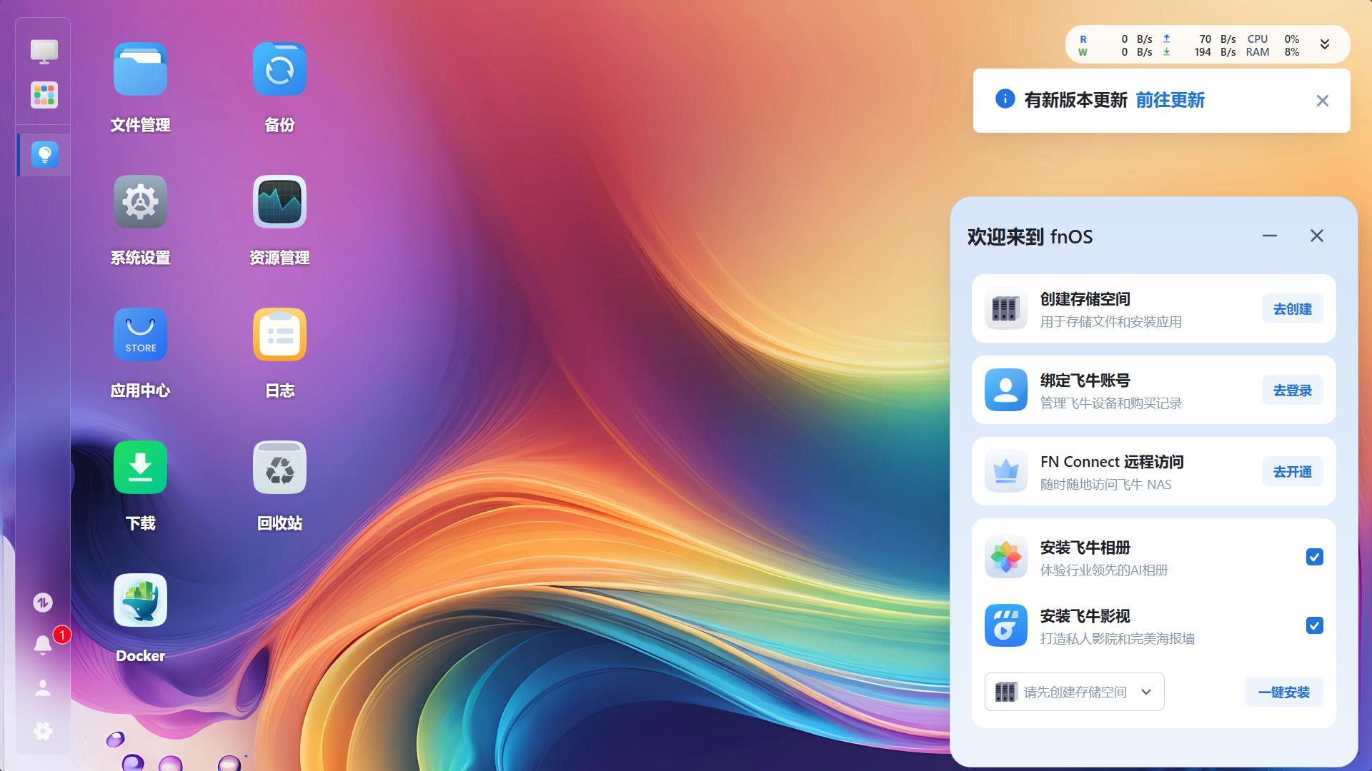Open the 应用中心 store app
Viewport: 1372px width, 771px height.
click(140, 335)
